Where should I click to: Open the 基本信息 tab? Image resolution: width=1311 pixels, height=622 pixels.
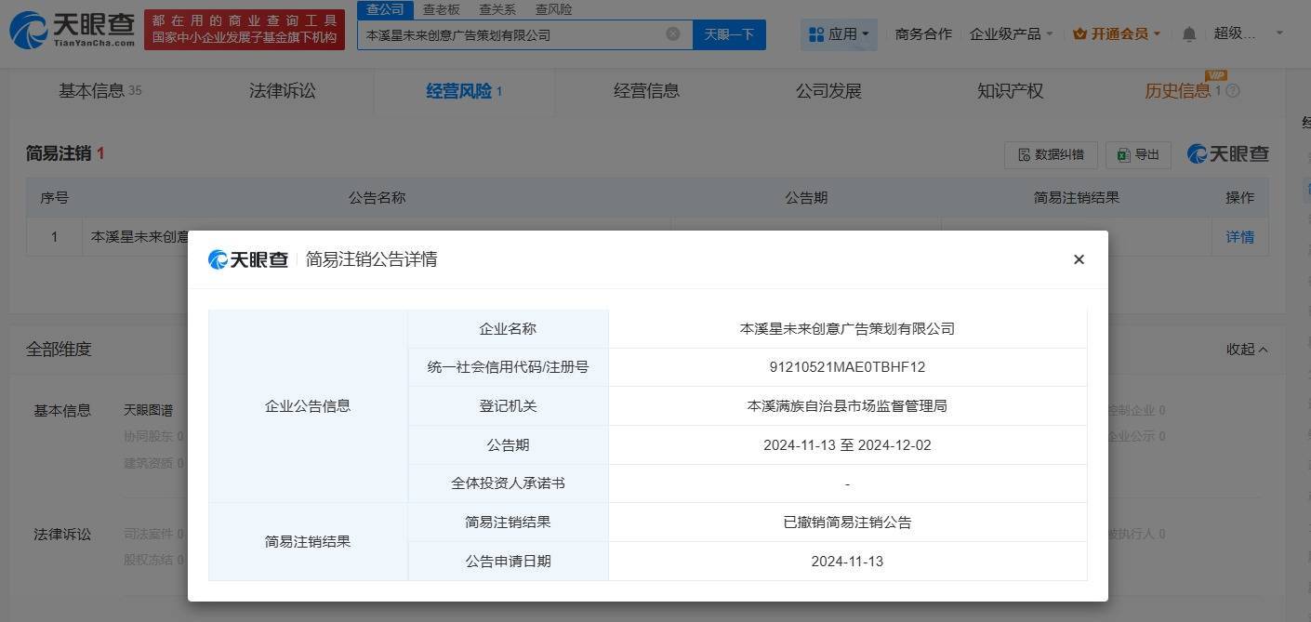tap(99, 91)
